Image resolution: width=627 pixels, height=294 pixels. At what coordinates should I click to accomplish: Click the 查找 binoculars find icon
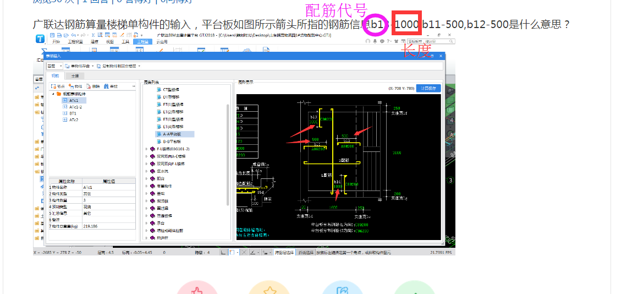(x=106, y=86)
